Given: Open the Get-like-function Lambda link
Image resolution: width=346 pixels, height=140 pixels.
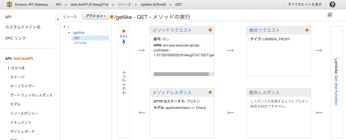Looking at the screenshot, I should point(336,90).
